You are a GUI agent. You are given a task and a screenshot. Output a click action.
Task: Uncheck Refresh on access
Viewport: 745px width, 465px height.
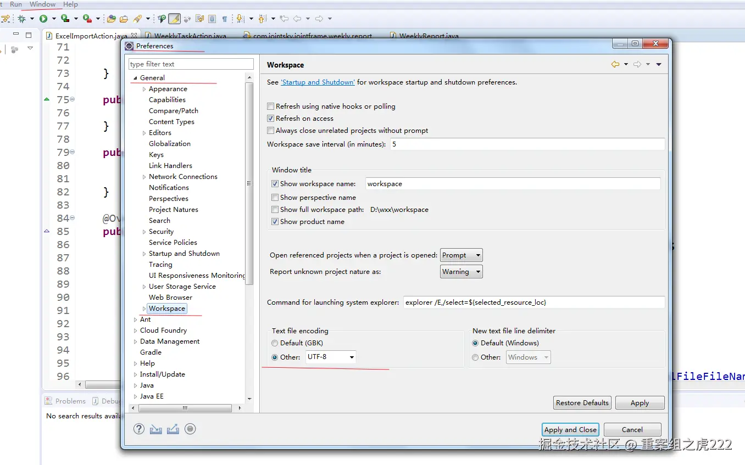(x=270, y=119)
